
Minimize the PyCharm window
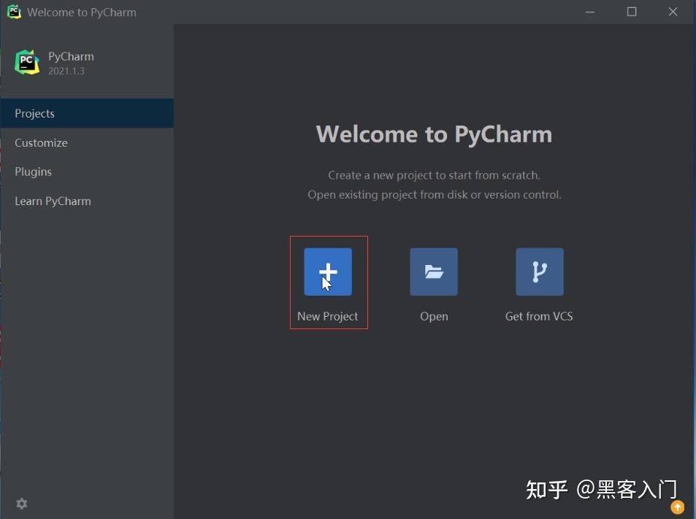pyautogui.click(x=589, y=12)
